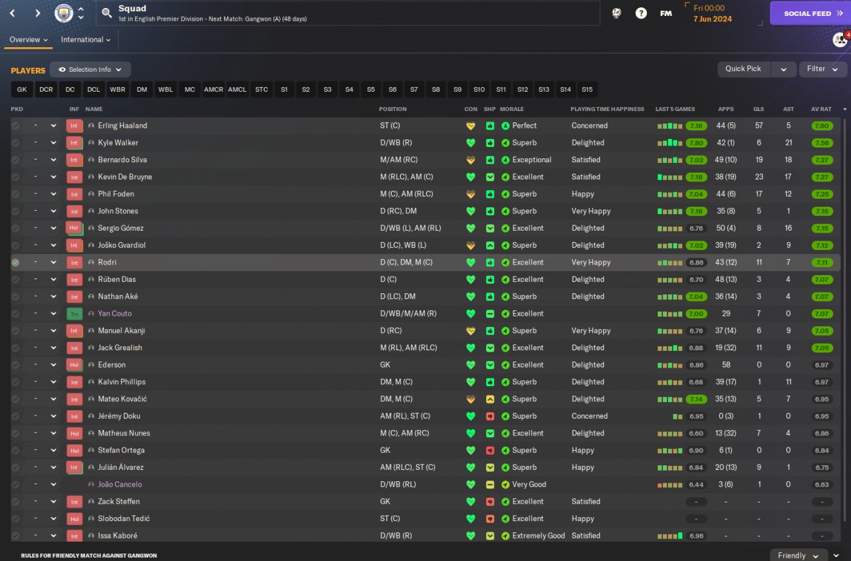Viewport: 851px width, 561px height.
Task: Tick the pick circle for Kyle Walker
Action: [x=15, y=143]
